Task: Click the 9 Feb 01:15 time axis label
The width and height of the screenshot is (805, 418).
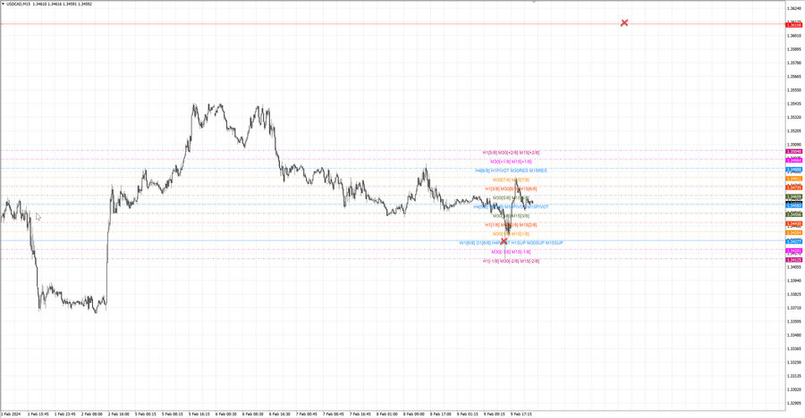Action: [x=467, y=414]
